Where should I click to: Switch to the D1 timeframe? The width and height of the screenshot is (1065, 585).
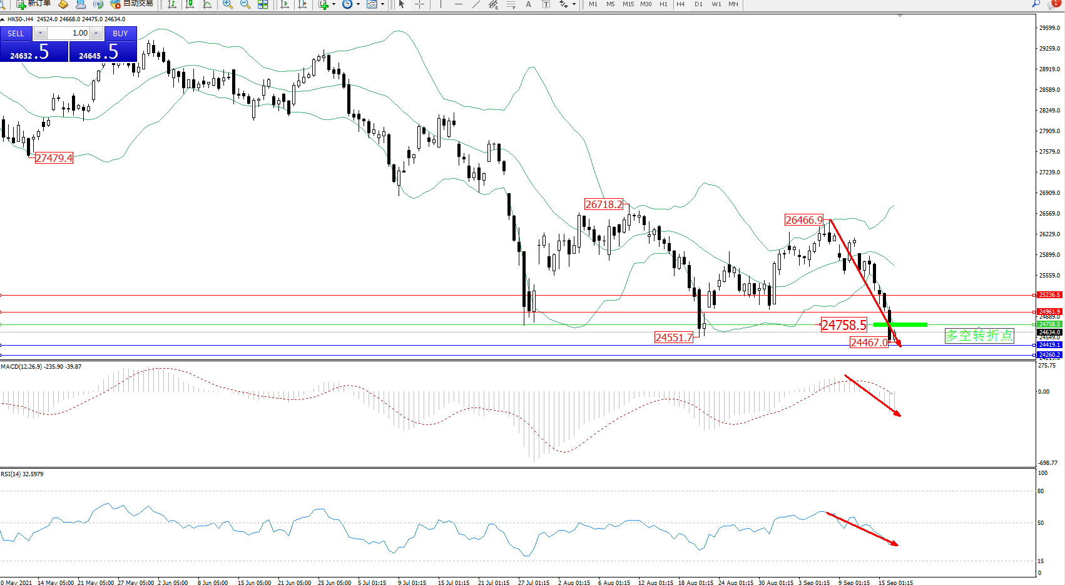pyautogui.click(x=698, y=4)
